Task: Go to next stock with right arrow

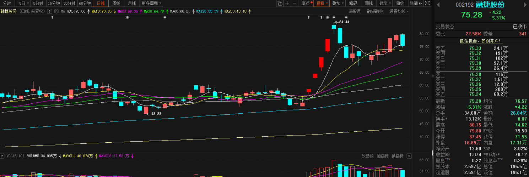Action: (526, 5)
